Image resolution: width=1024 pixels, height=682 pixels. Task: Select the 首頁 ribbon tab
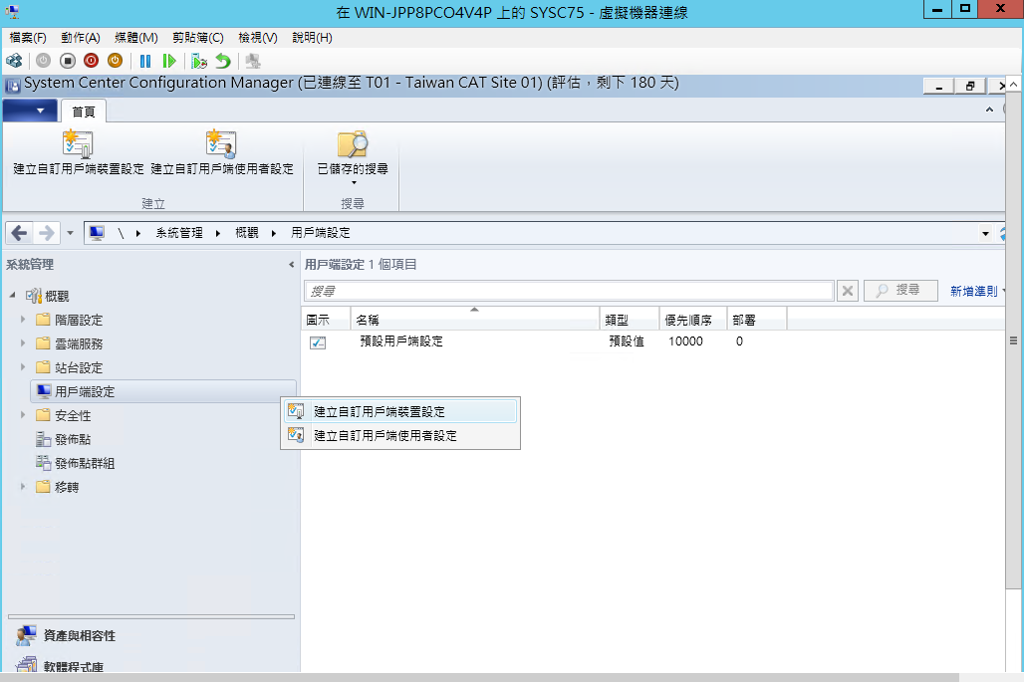tap(84, 112)
